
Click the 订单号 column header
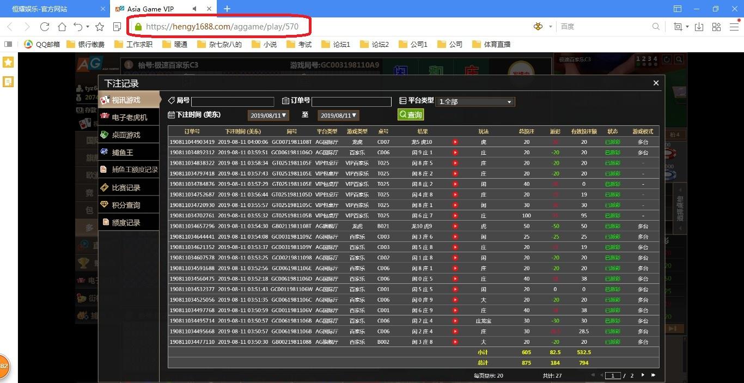point(192,131)
